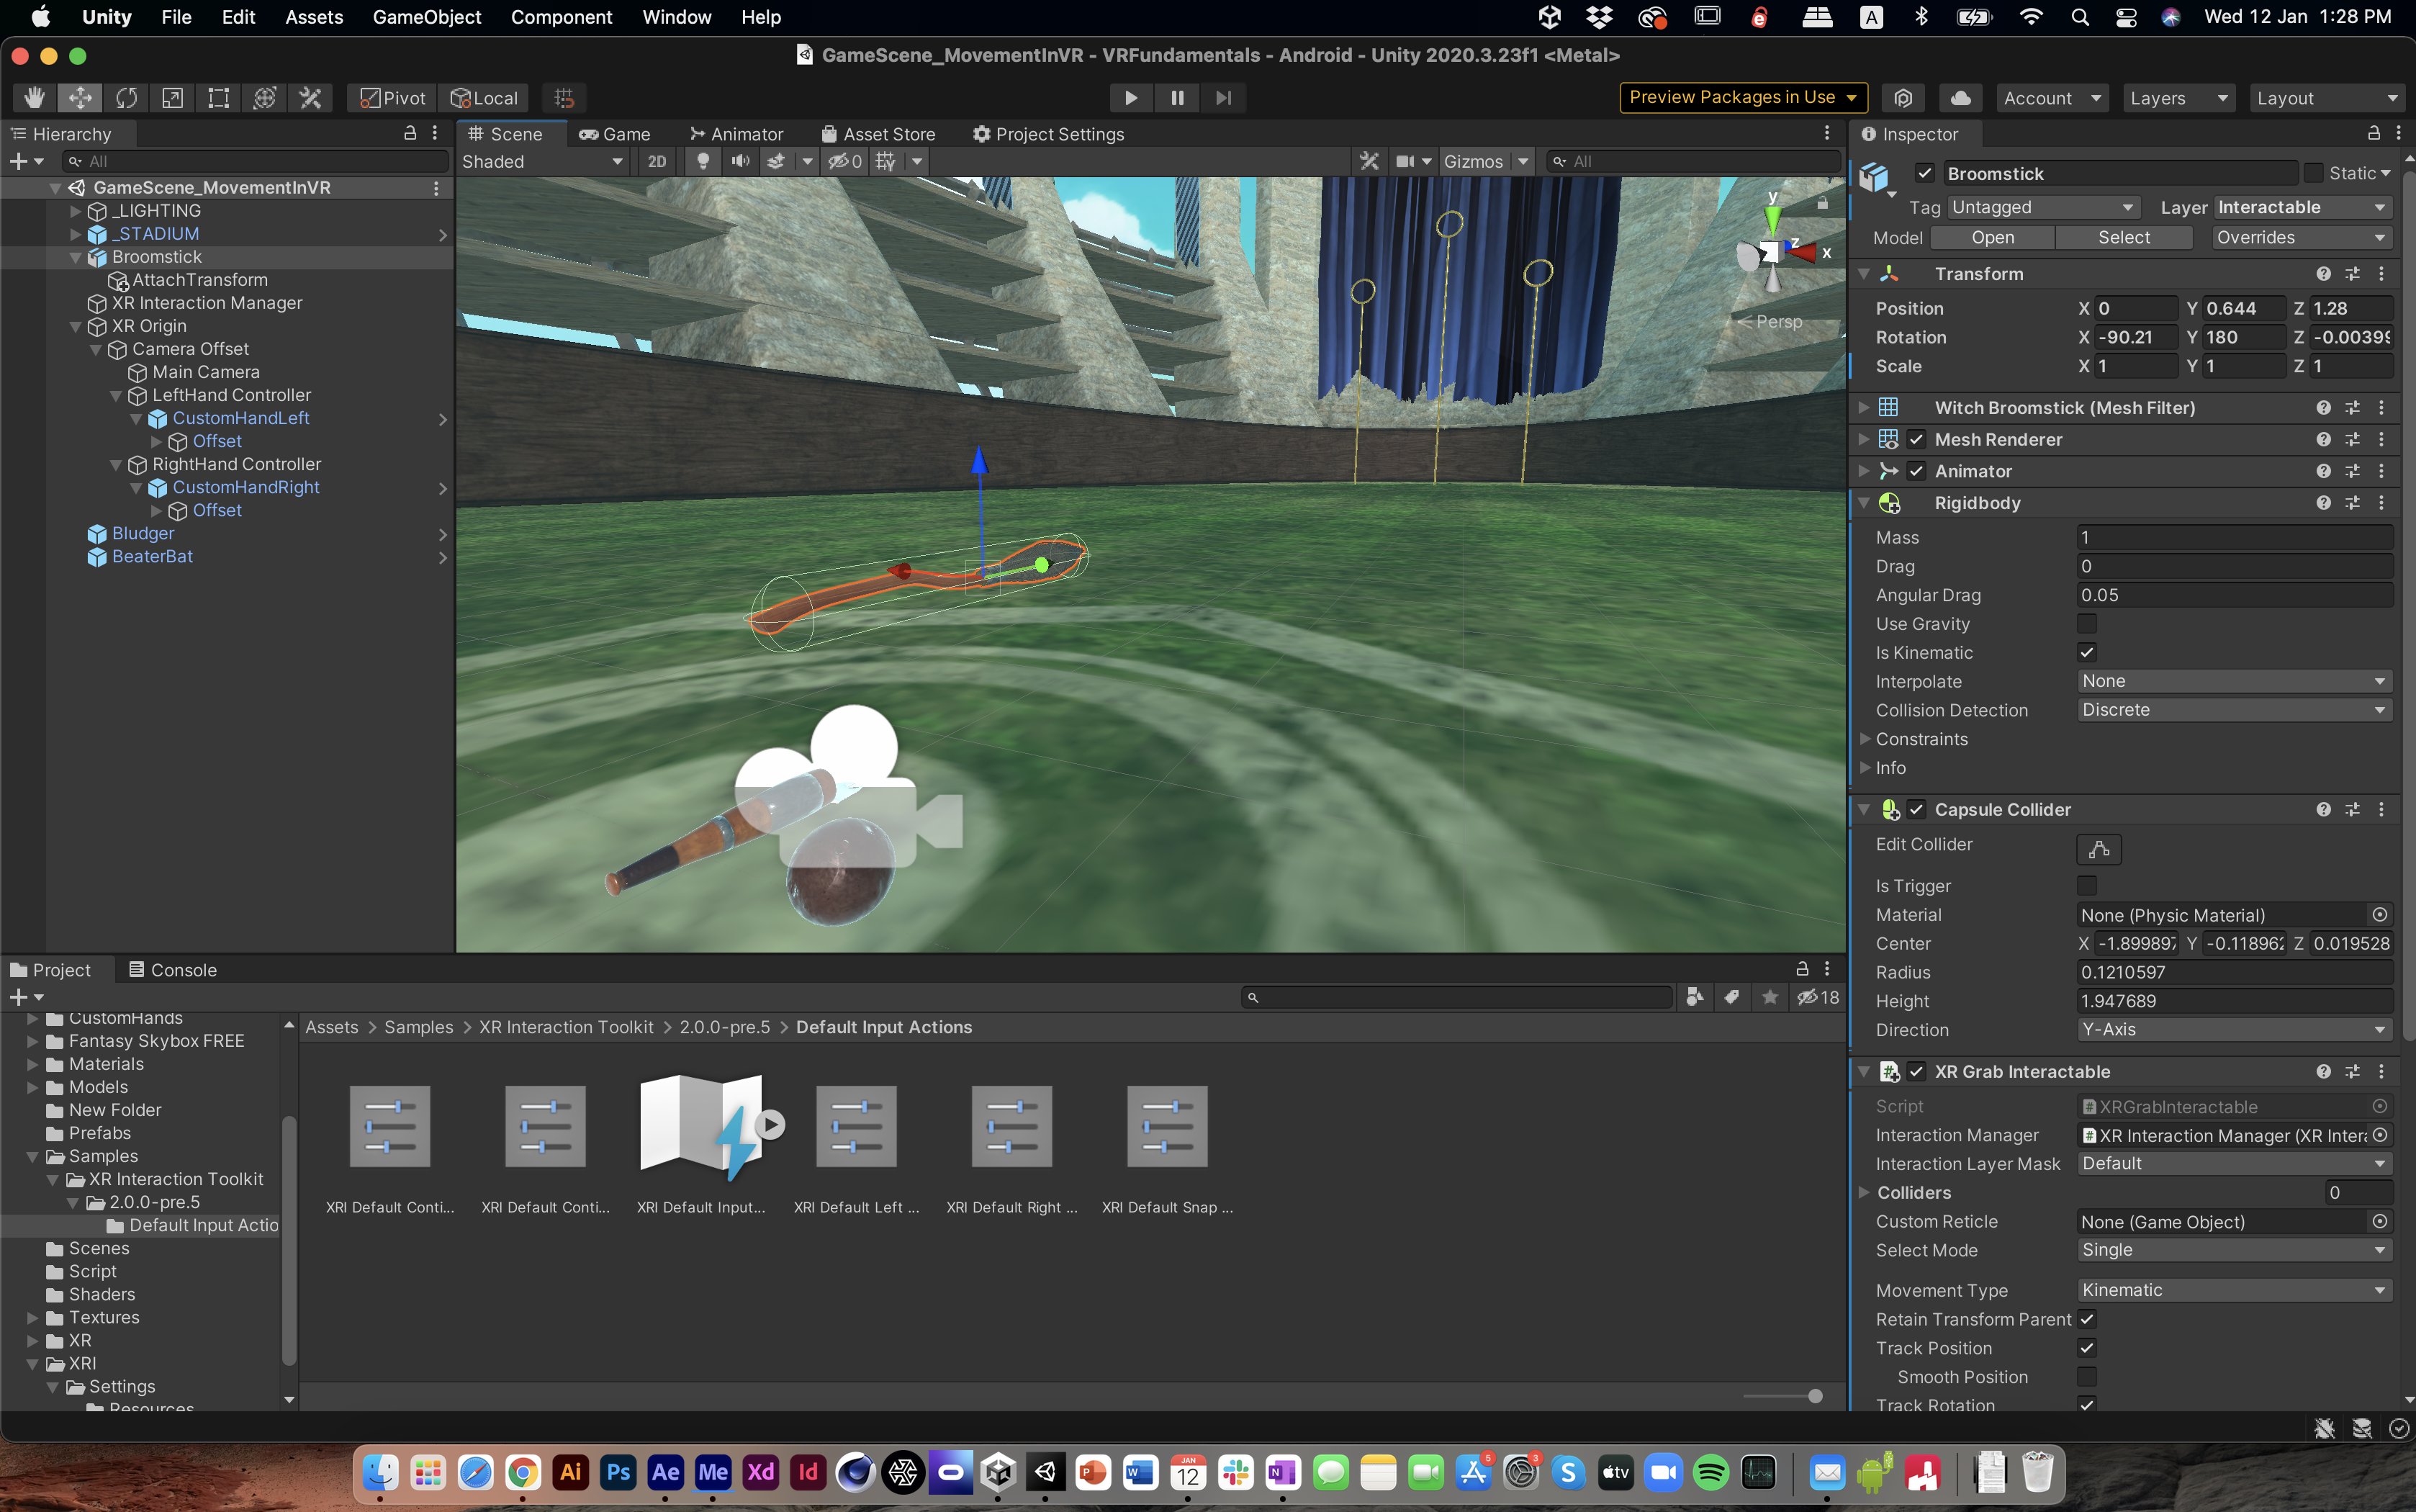Open the GameObject menu
This screenshot has width=2416, height=1512.
(x=427, y=17)
